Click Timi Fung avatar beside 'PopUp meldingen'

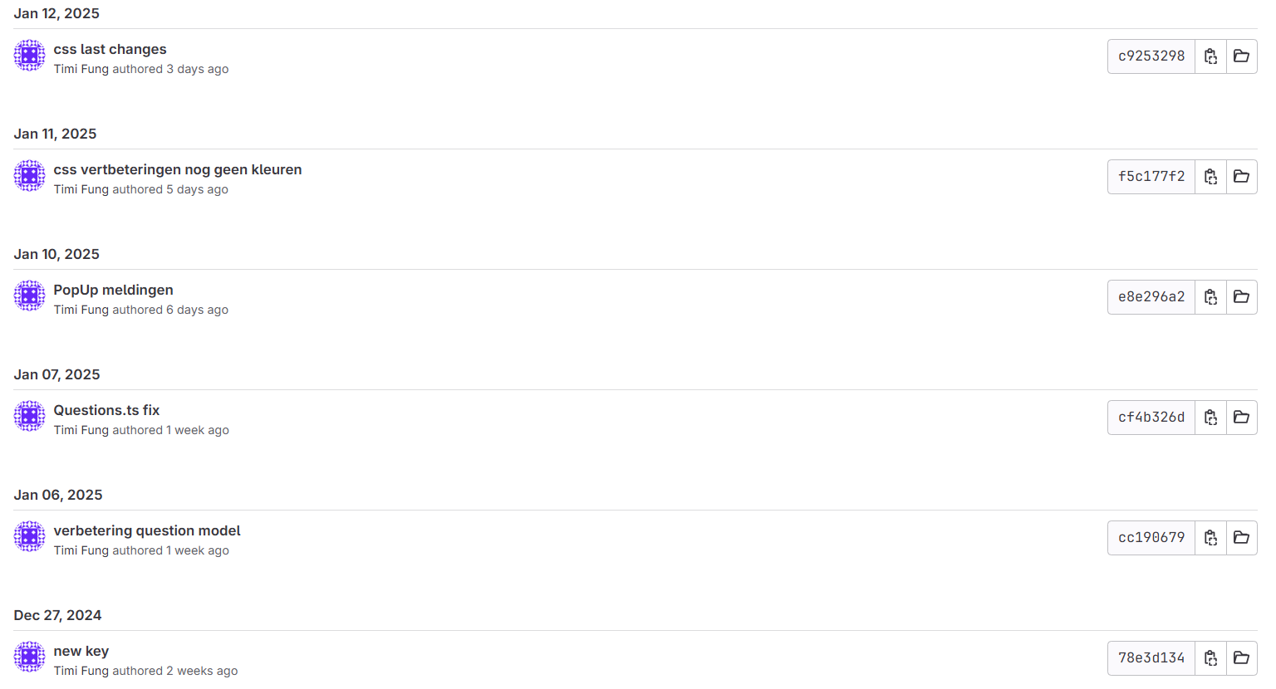(x=30, y=296)
